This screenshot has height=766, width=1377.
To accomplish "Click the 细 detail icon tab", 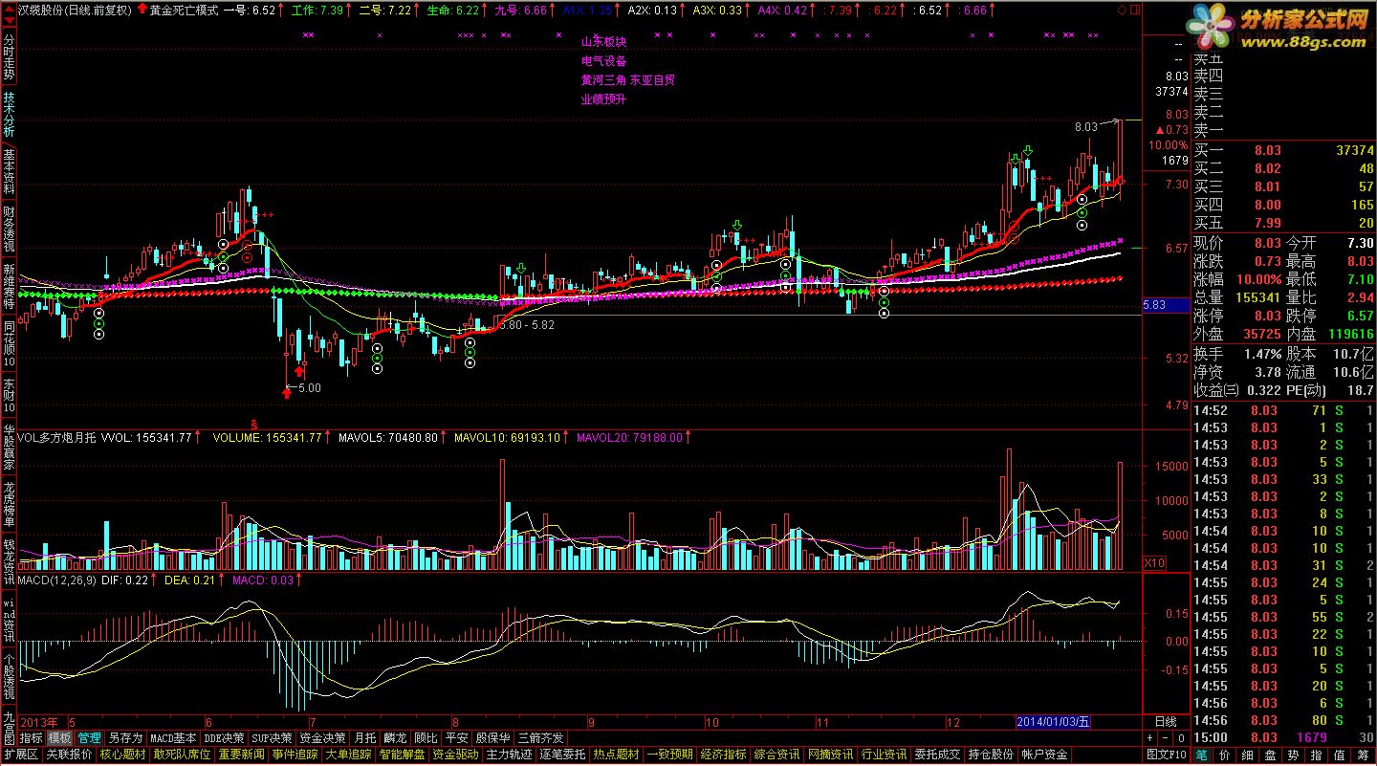I will click(x=1248, y=755).
